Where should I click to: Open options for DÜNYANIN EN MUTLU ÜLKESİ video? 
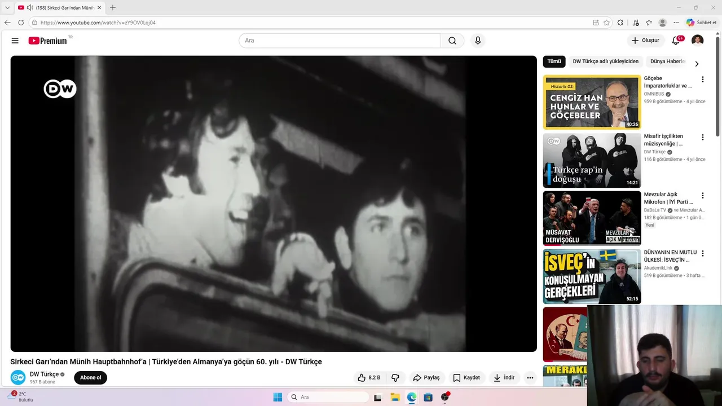pyautogui.click(x=702, y=254)
